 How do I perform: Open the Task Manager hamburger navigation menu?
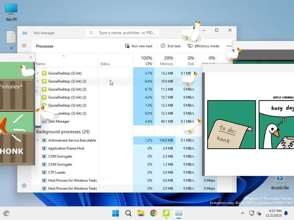point(24,46)
